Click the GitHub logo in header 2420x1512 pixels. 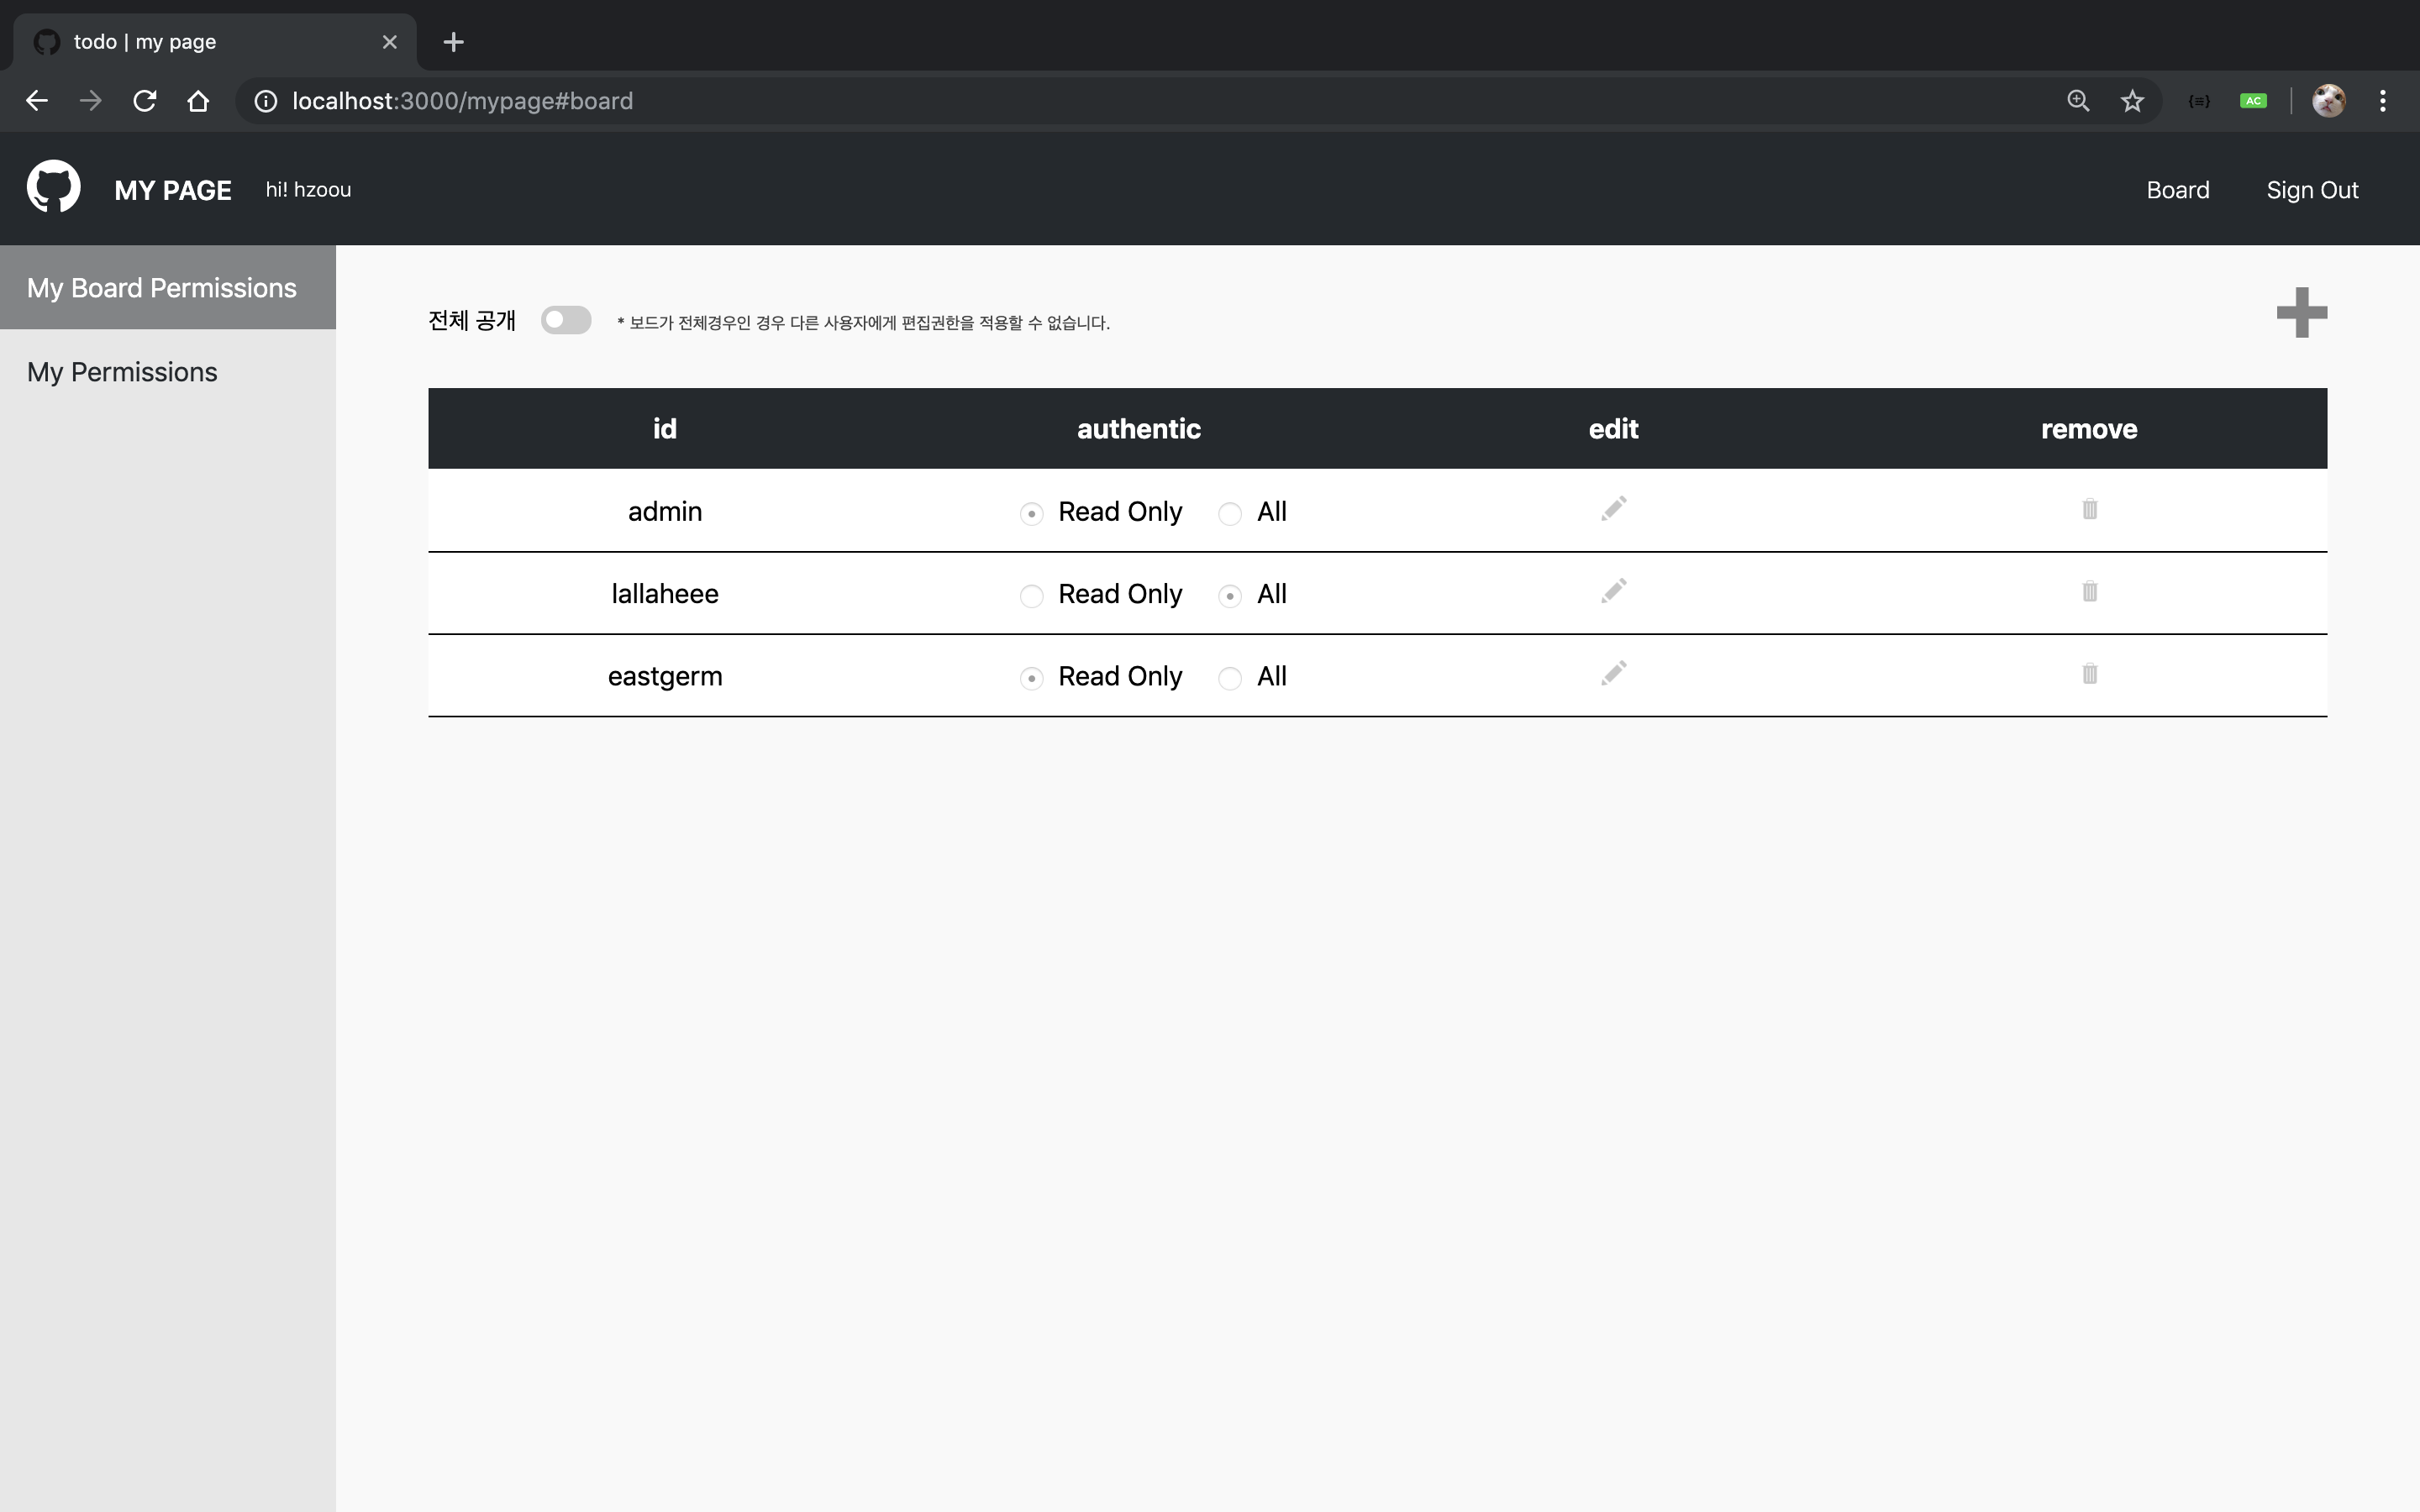click(54, 187)
